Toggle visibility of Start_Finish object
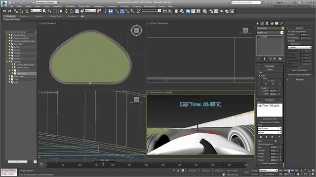The image size is (316, 177). (9, 77)
